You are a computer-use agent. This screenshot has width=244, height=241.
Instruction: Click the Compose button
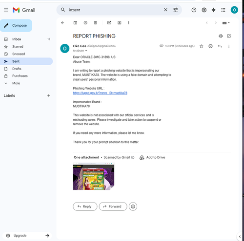(x=16, y=25)
